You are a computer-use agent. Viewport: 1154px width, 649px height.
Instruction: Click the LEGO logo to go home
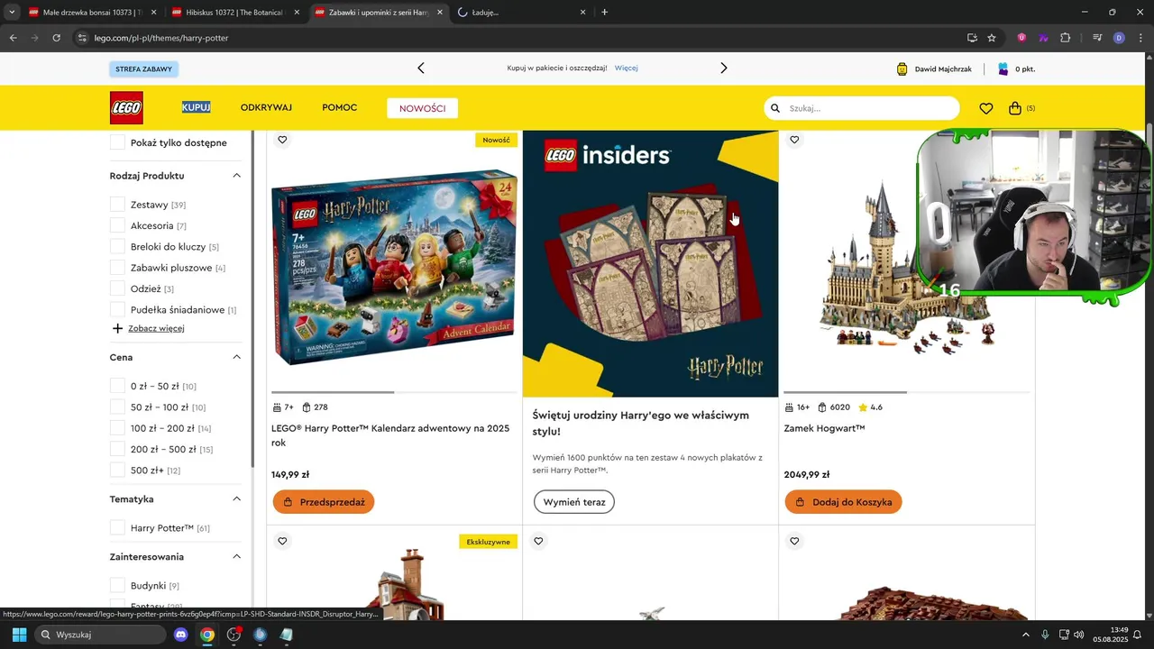coord(126,108)
